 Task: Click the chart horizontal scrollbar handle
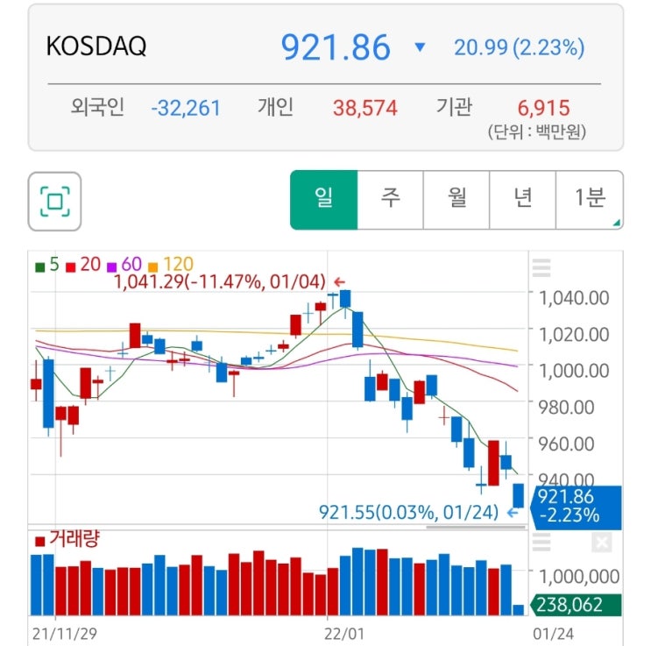pos(476,528)
